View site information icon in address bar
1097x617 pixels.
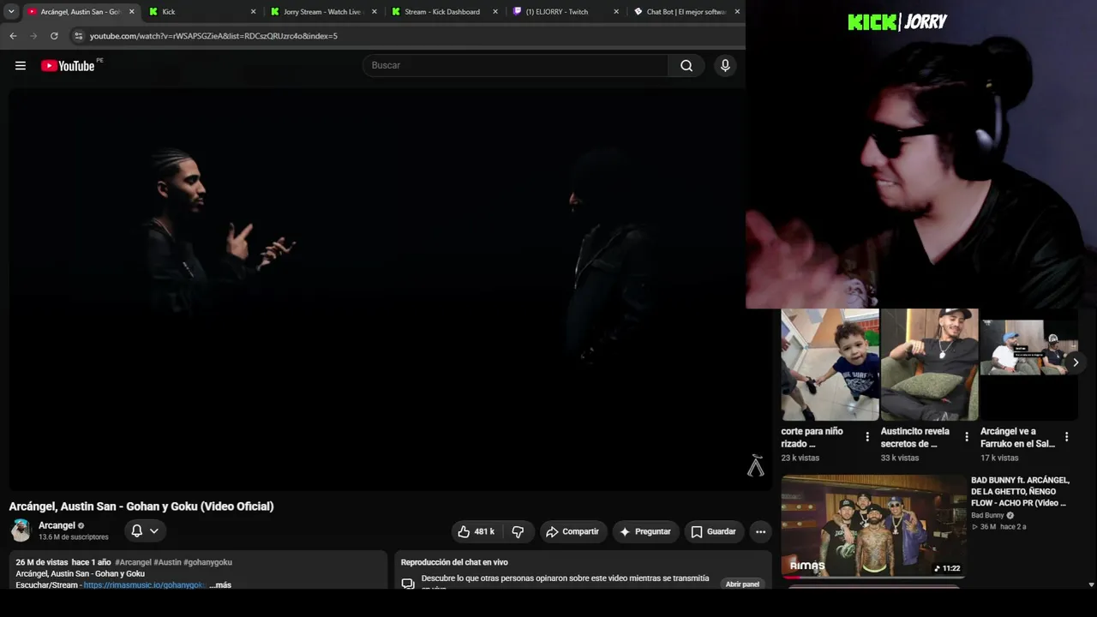[78, 36]
